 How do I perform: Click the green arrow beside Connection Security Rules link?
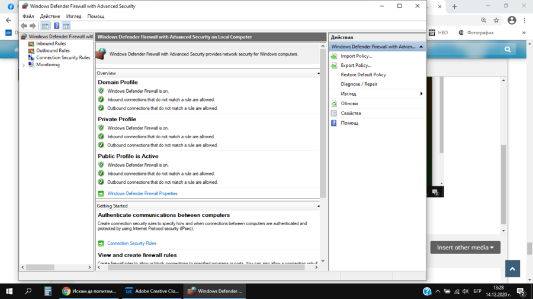click(101, 243)
